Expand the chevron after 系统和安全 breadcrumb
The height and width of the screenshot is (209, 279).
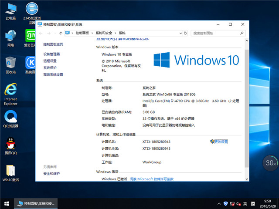click(115, 33)
